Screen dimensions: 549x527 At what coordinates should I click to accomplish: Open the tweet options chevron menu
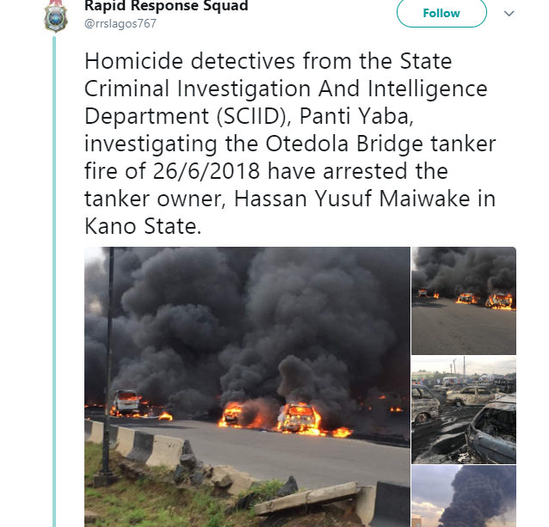tap(508, 15)
